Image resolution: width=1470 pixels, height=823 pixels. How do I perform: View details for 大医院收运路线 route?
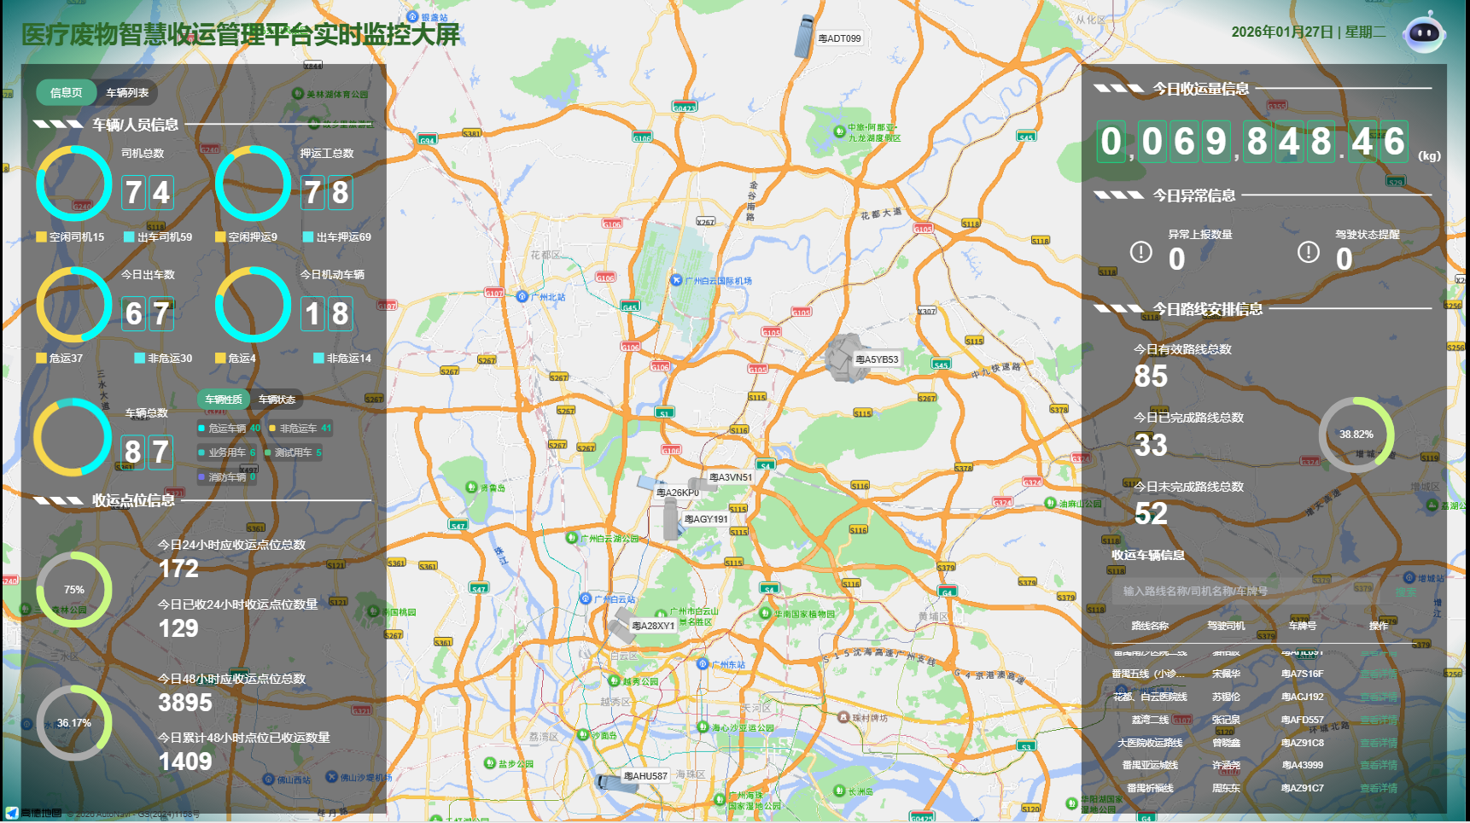tap(1379, 743)
